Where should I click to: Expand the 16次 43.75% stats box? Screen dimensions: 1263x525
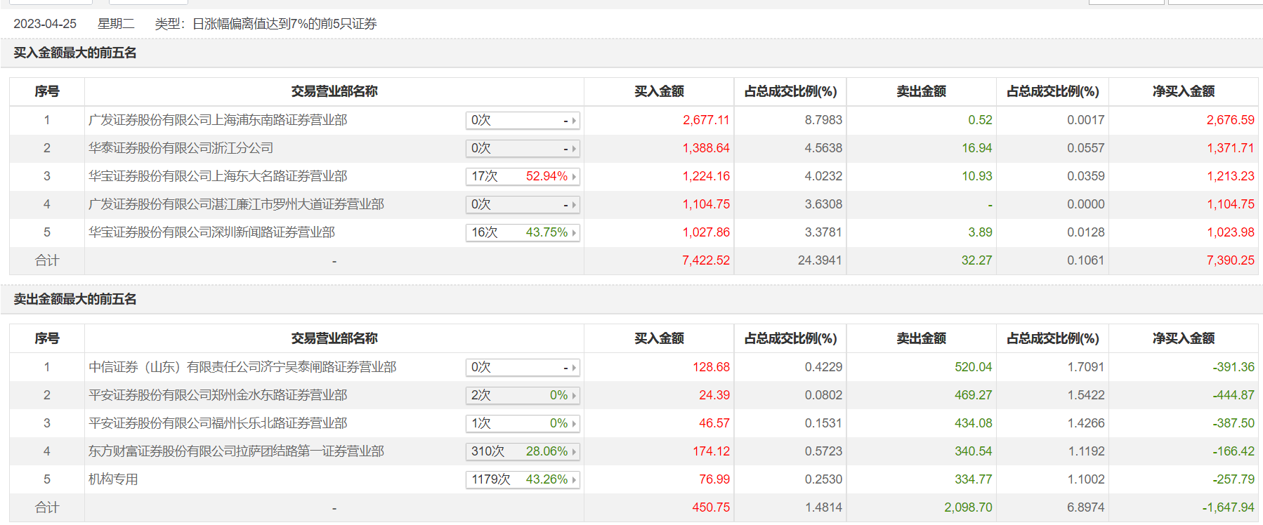click(x=523, y=232)
